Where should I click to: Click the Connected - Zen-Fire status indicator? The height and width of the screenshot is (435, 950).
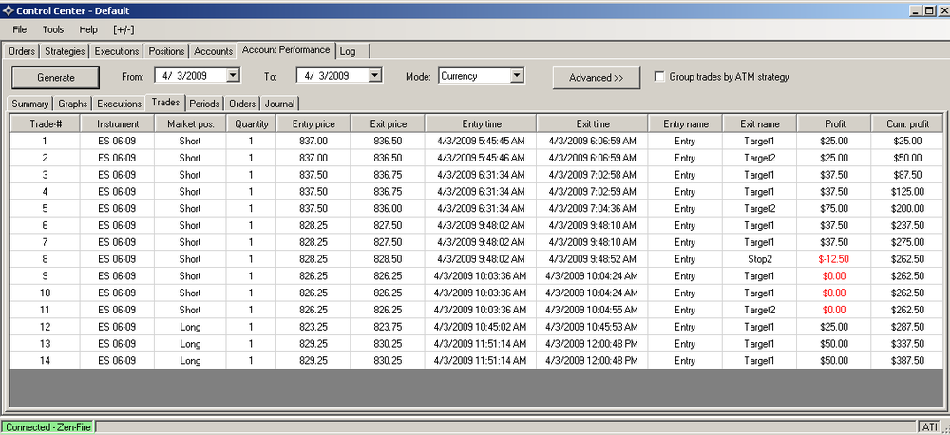pos(47,427)
